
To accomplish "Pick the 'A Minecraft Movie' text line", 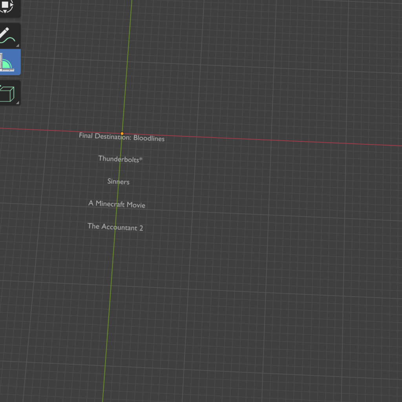I will [x=117, y=204].
